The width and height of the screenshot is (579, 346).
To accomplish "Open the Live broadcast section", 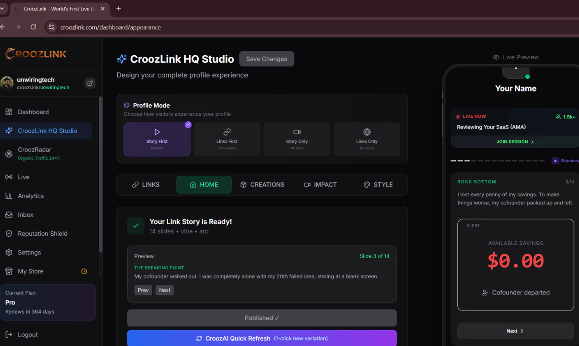I will (x=27, y=177).
